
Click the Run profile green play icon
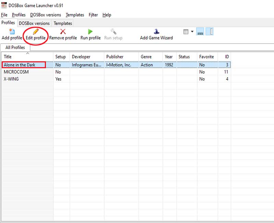coord(90,32)
